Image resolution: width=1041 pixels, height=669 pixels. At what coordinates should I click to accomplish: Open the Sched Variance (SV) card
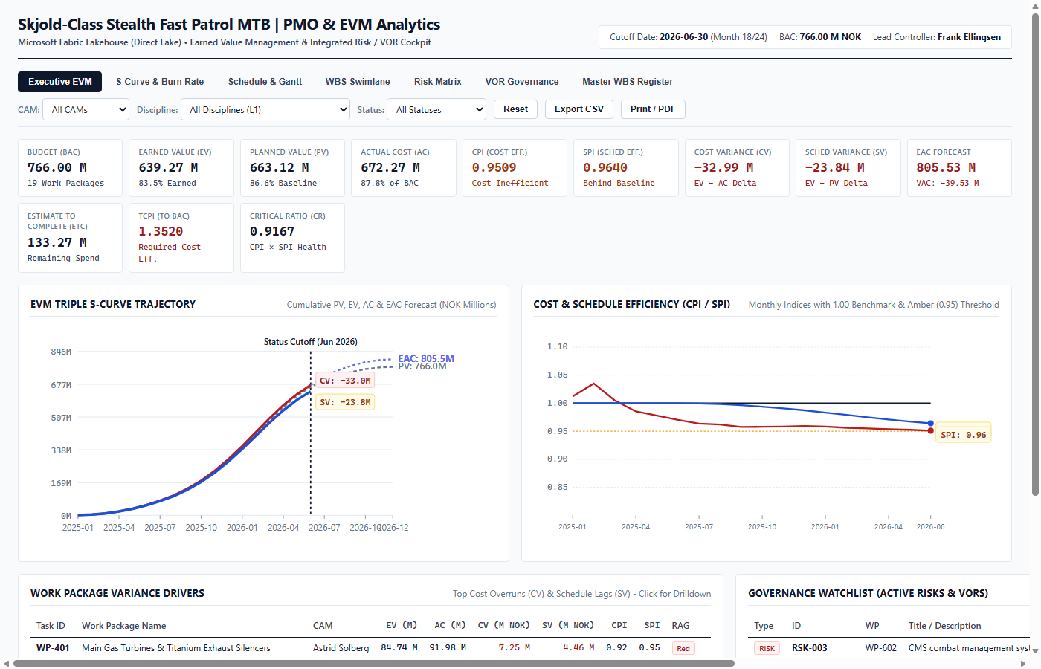pyautogui.click(x=848, y=168)
